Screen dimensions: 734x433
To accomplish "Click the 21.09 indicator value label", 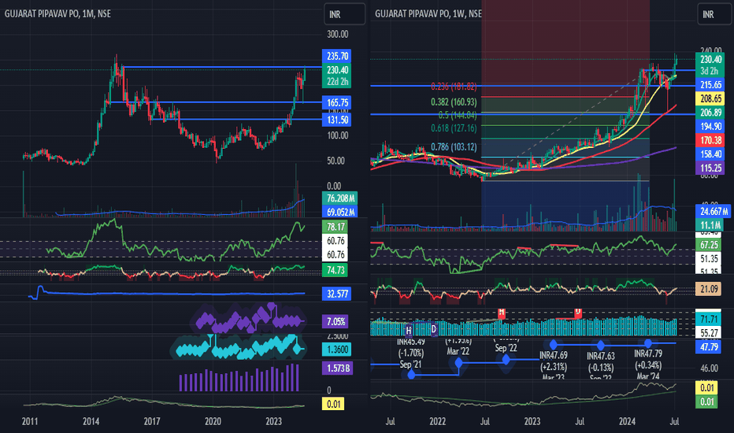I will point(709,289).
